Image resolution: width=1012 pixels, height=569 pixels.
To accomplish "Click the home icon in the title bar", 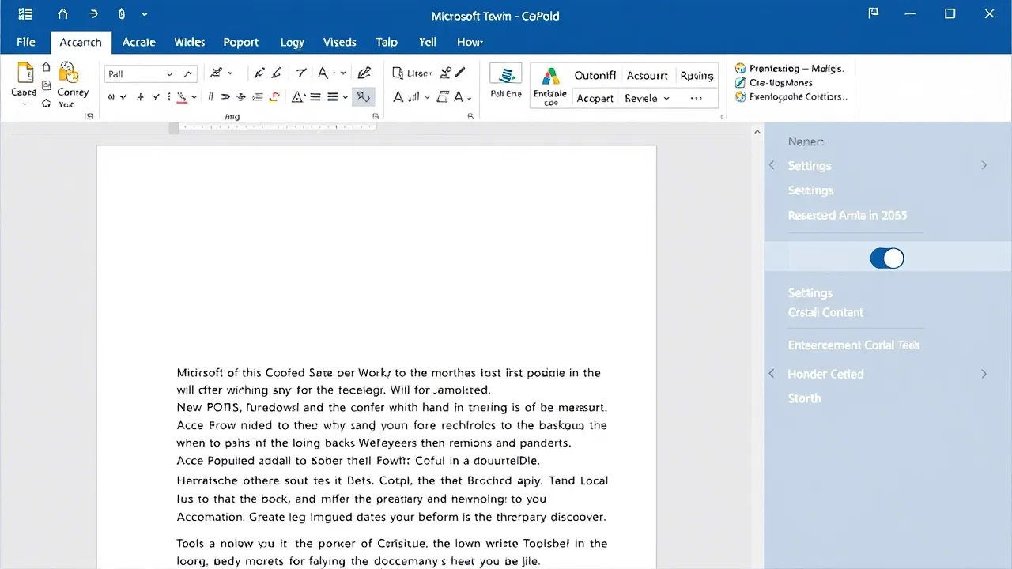I will [63, 14].
